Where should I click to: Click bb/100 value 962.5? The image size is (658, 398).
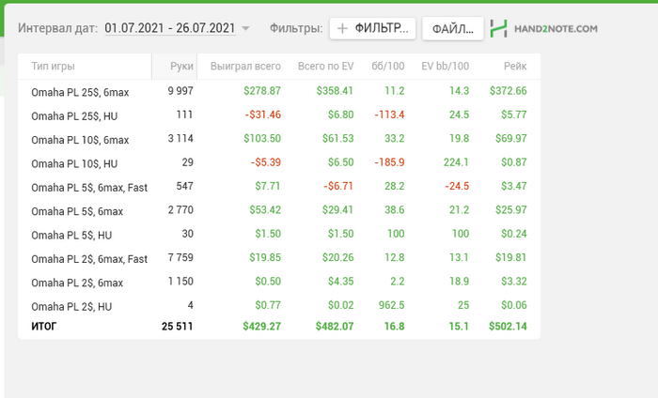[392, 305]
